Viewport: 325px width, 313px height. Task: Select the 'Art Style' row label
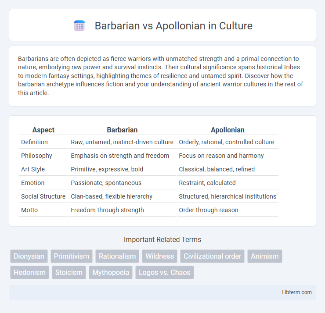click(x=33, y=169)
